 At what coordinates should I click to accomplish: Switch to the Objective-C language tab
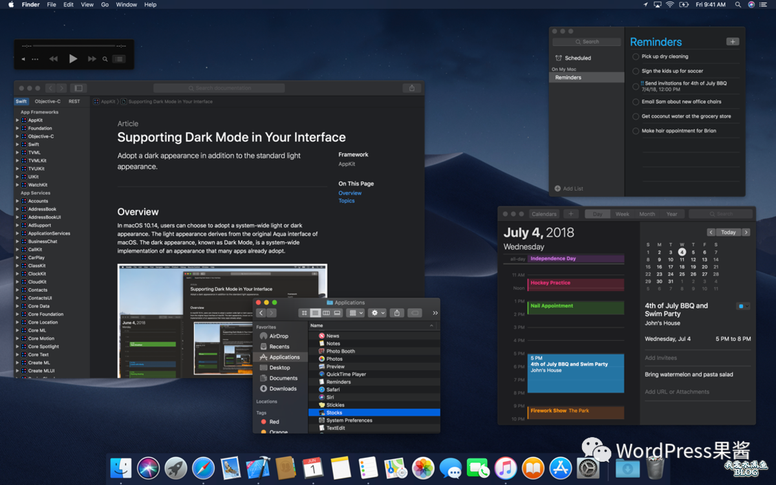(x=48, y=102)
